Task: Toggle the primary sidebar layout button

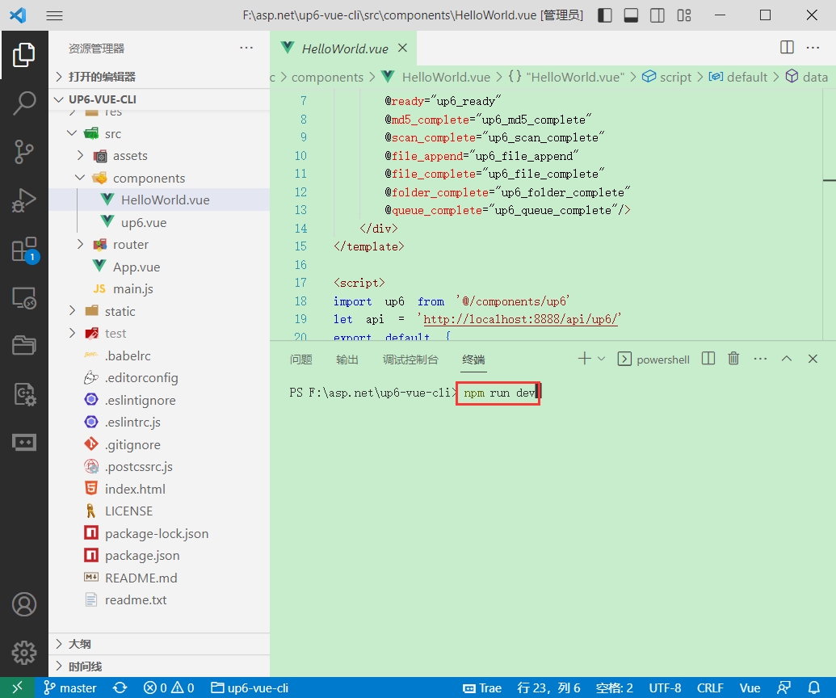Action: coord(605,15)
